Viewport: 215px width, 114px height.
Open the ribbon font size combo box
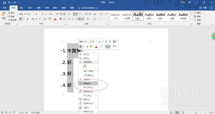pos(37,14)
